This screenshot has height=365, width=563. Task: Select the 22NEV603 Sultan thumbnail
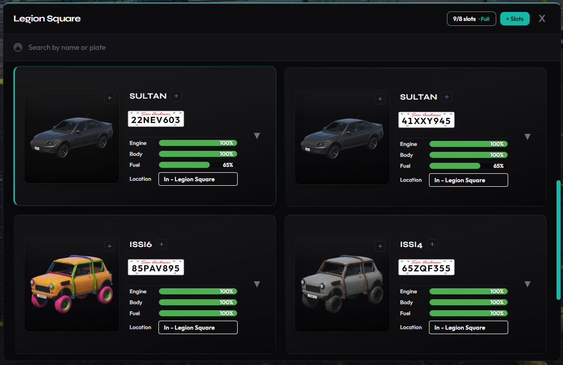(x=72, y=136)
